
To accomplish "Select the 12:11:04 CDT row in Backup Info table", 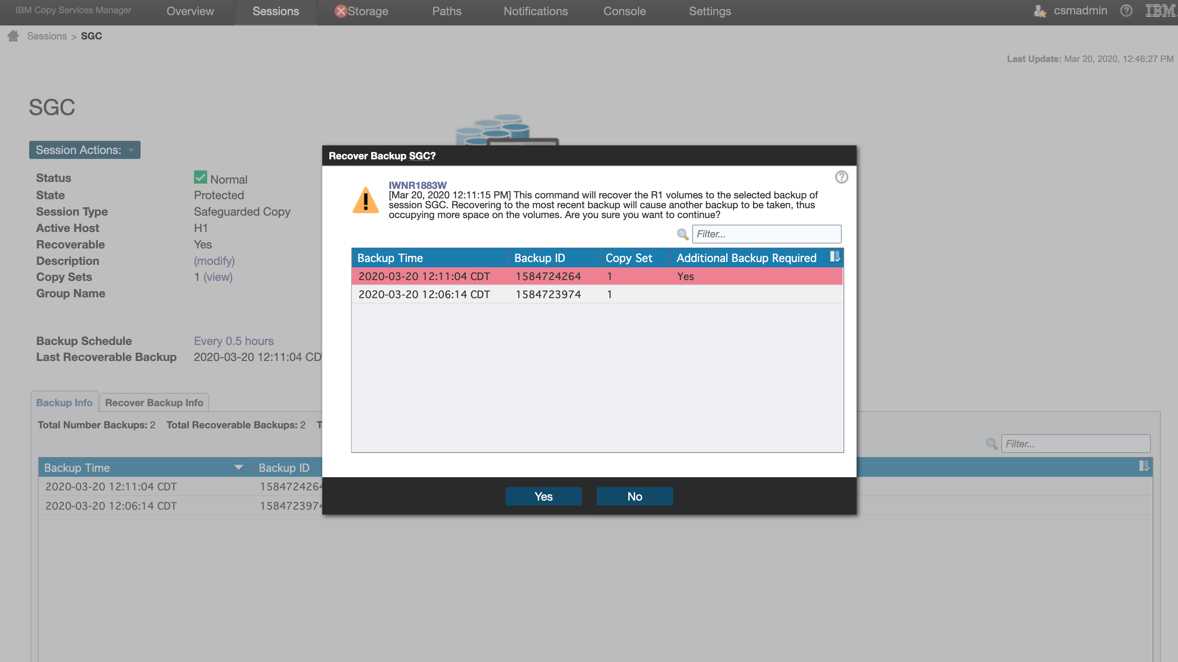I will (180, 487).
